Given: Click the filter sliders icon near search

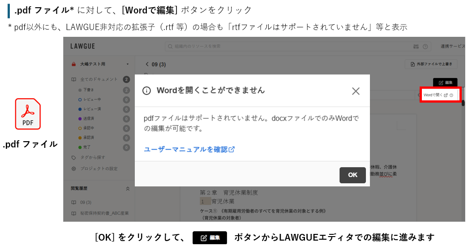Looking at the screenshot, I should click(x=416, y=47).
